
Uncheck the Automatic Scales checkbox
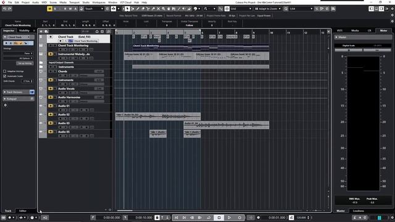5,76
